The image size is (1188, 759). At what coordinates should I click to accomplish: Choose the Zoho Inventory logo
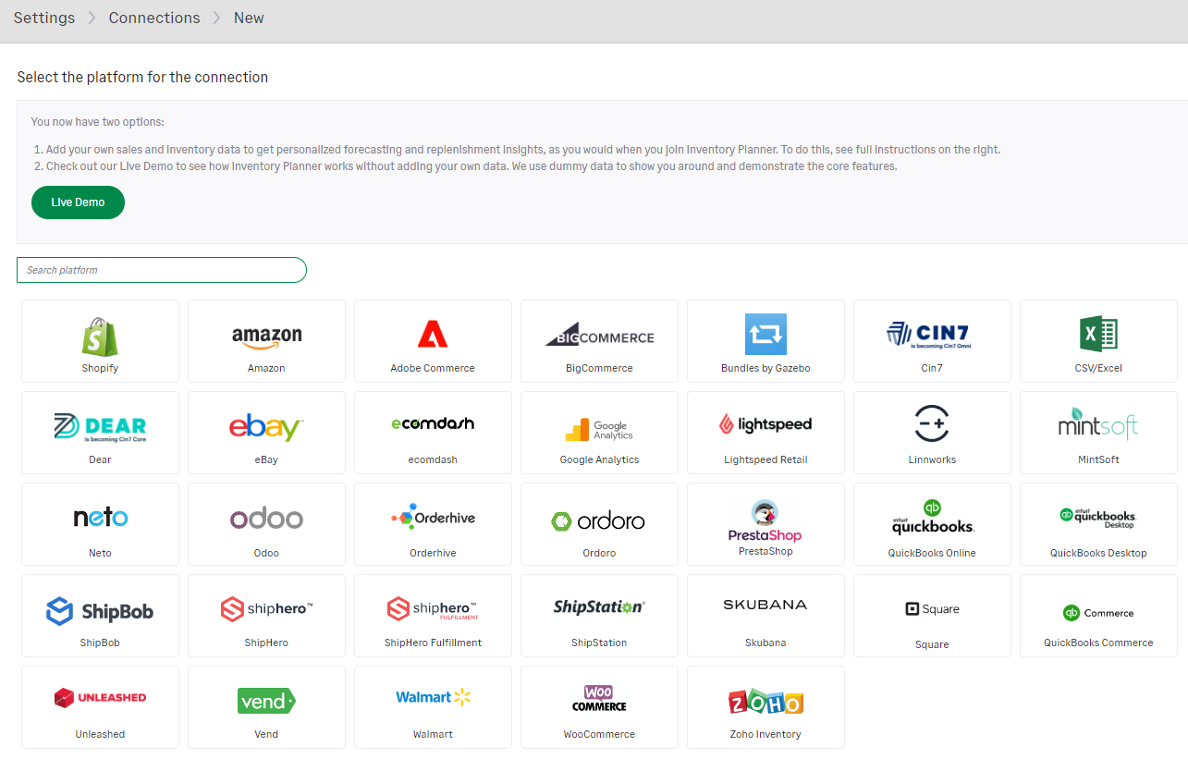point(765,702)
